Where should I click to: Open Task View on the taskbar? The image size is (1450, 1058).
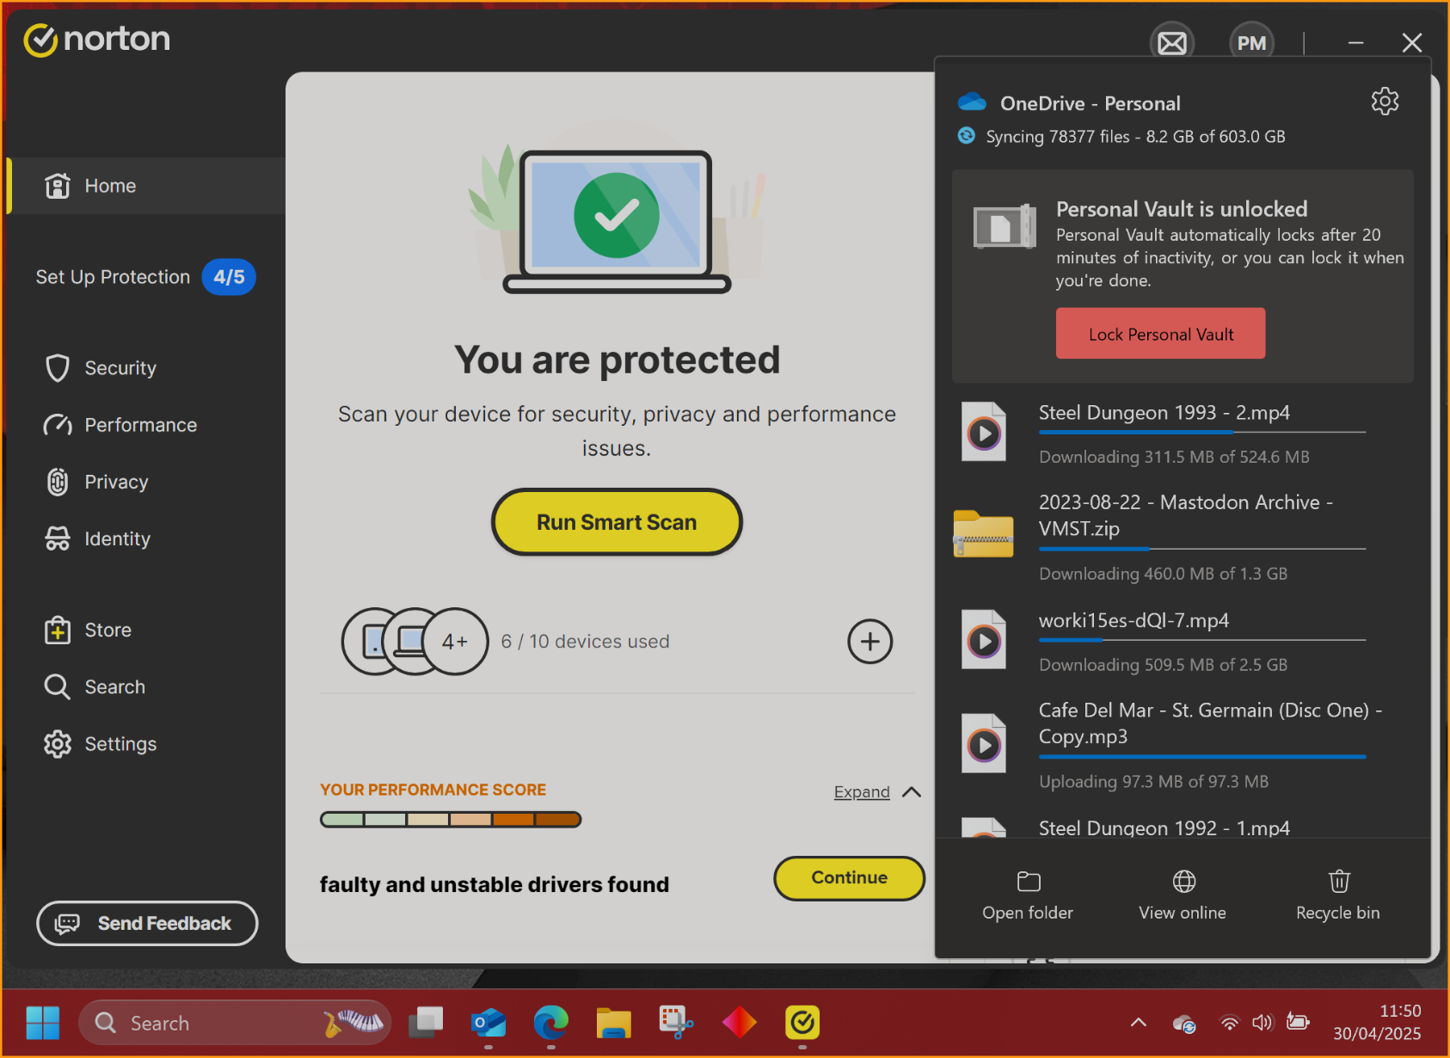pos(426,1023)
